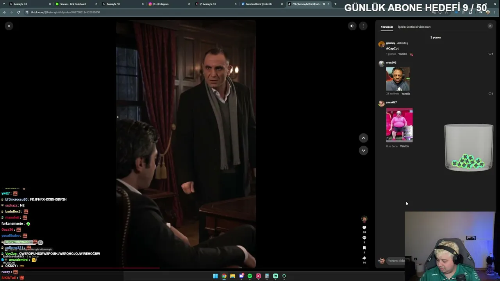
Task: Open eren295's profile avatar in comments
Action: [381, 64]
